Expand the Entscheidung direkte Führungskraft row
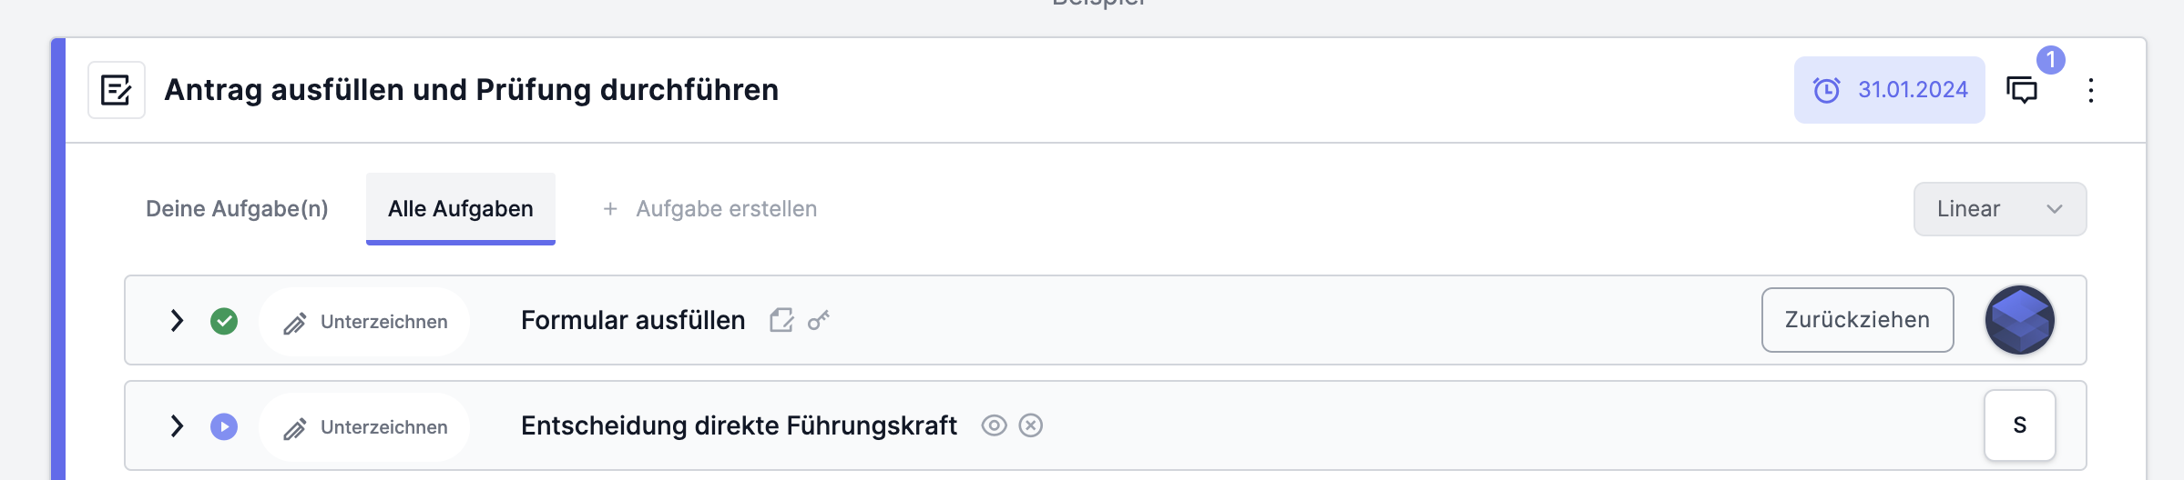Screen dimensions: 2184x480 [x=177, y=426]
